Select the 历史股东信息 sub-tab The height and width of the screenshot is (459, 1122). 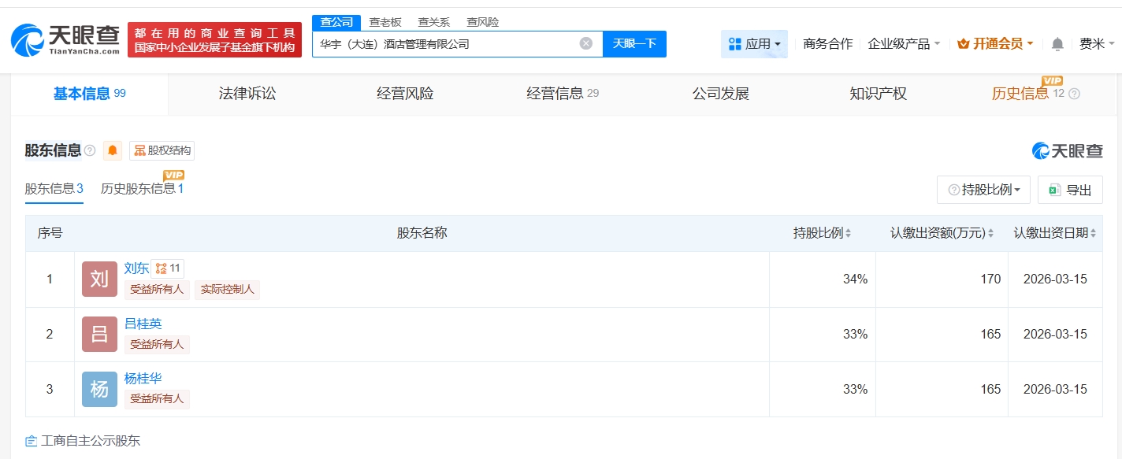tap(143, 189)
